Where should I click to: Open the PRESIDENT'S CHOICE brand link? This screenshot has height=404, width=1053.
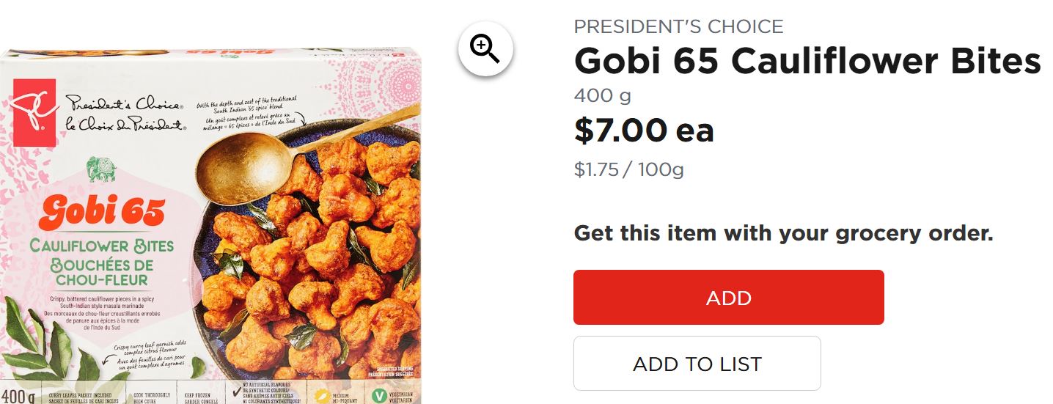pos(678,27)
